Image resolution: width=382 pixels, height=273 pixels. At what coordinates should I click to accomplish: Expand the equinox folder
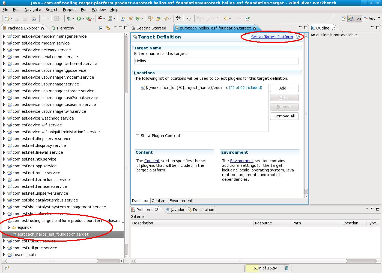(x=9, y=227)
